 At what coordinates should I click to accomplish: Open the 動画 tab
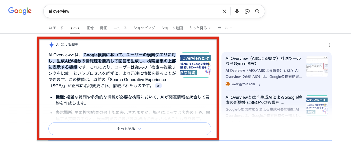[104, 28]
